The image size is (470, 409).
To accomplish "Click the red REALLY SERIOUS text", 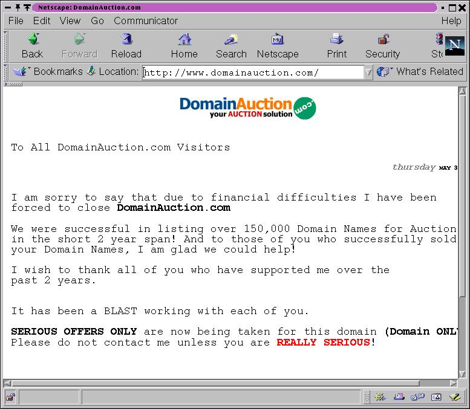I will pos(323,342).
